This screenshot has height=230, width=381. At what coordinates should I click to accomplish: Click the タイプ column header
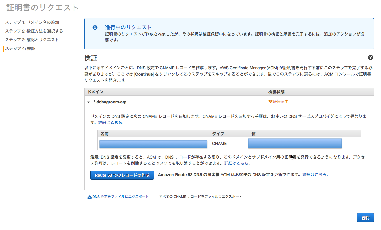click(218, 134)
